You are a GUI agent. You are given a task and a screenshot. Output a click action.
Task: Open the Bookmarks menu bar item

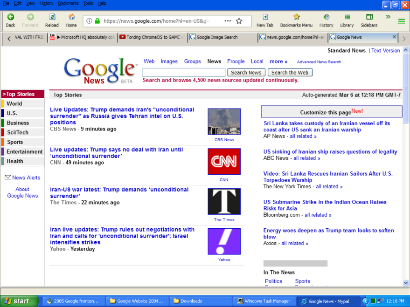tap(68, 3)
